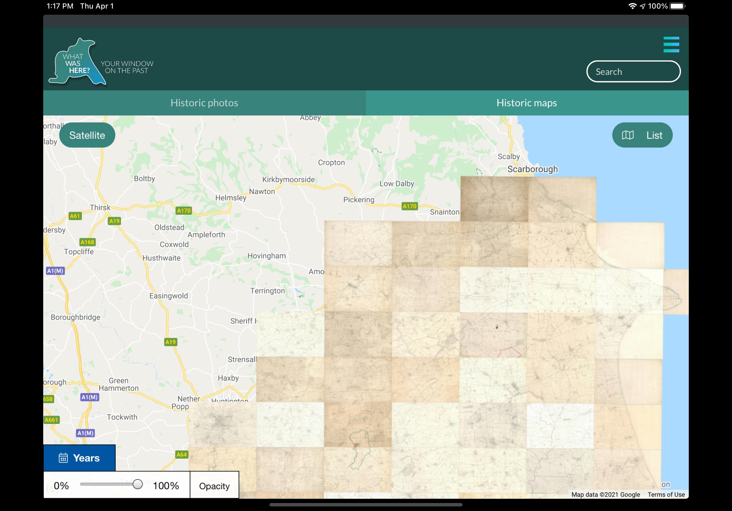Click the A661 road shield
The width and height of the screenshot is (732, 511).
click(51, 420)
